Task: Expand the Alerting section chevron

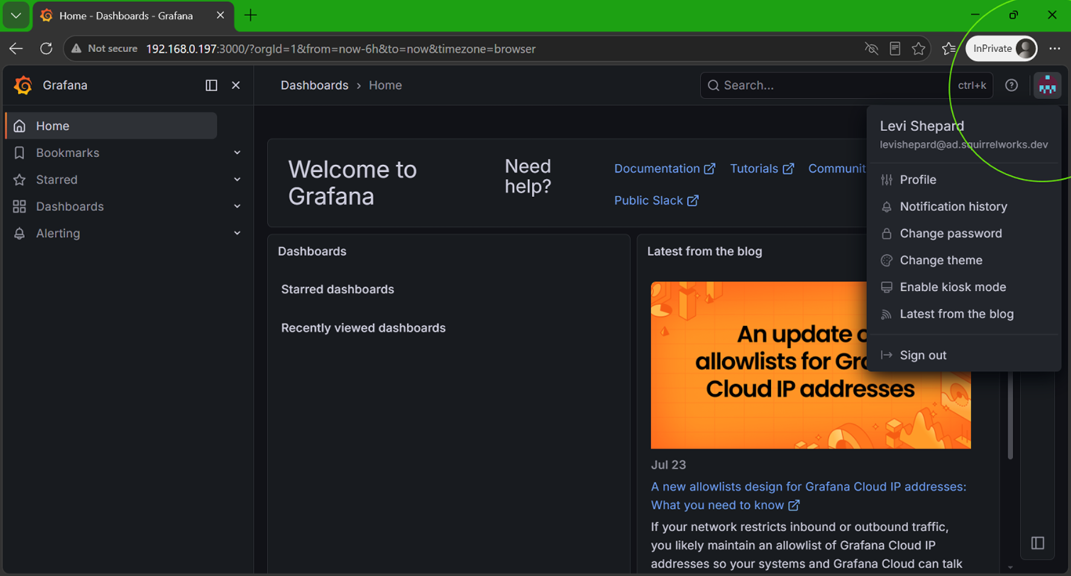Action: coord(237,233)
